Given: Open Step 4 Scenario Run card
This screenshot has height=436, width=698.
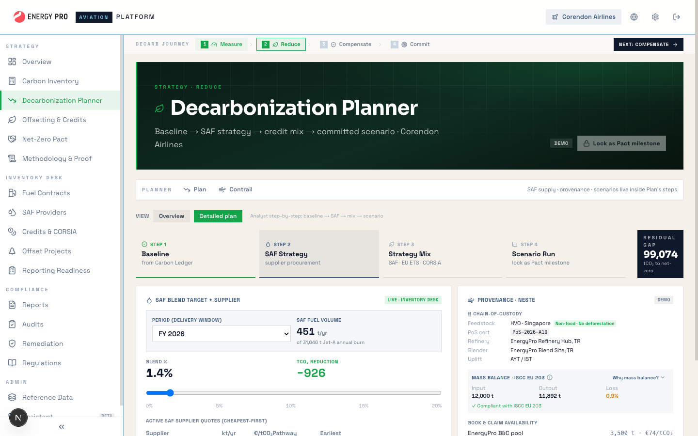Looking at the screenshot, I should click(x=566, y=254).
